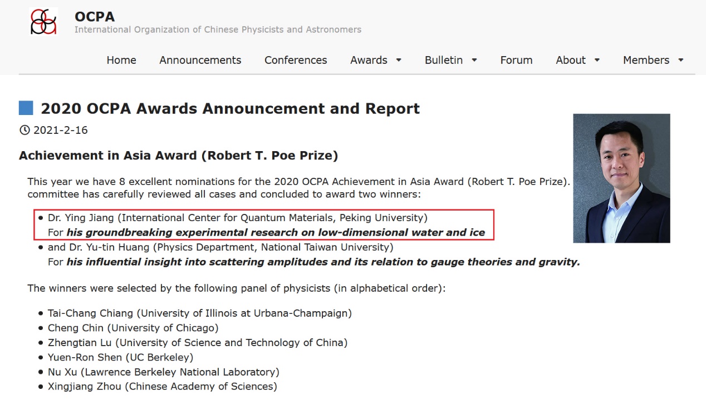This screenshot has width=706, height=400.
Task: Click the clock icon beside the date
Action: (x=24, y=130)
